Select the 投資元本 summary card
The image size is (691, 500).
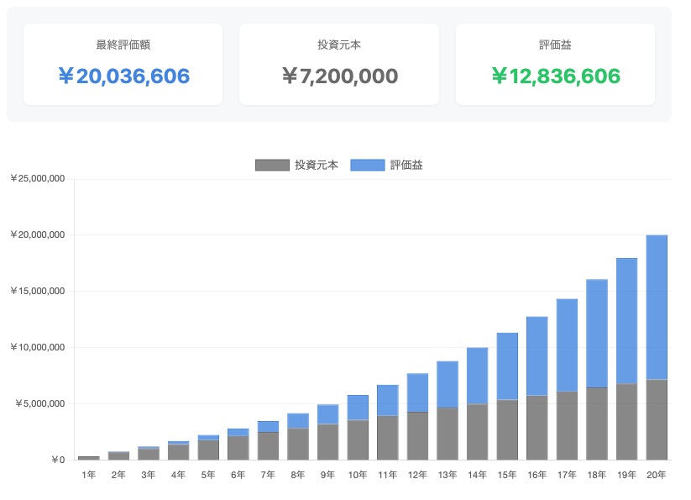coord(338,64)
